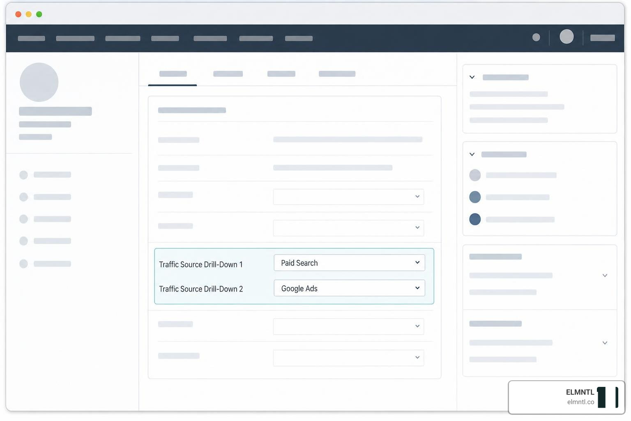This screenshot has height=421, width=631.
Task: Click the large profile avatar in the left sidebar
Action: (x=39, y=82)
